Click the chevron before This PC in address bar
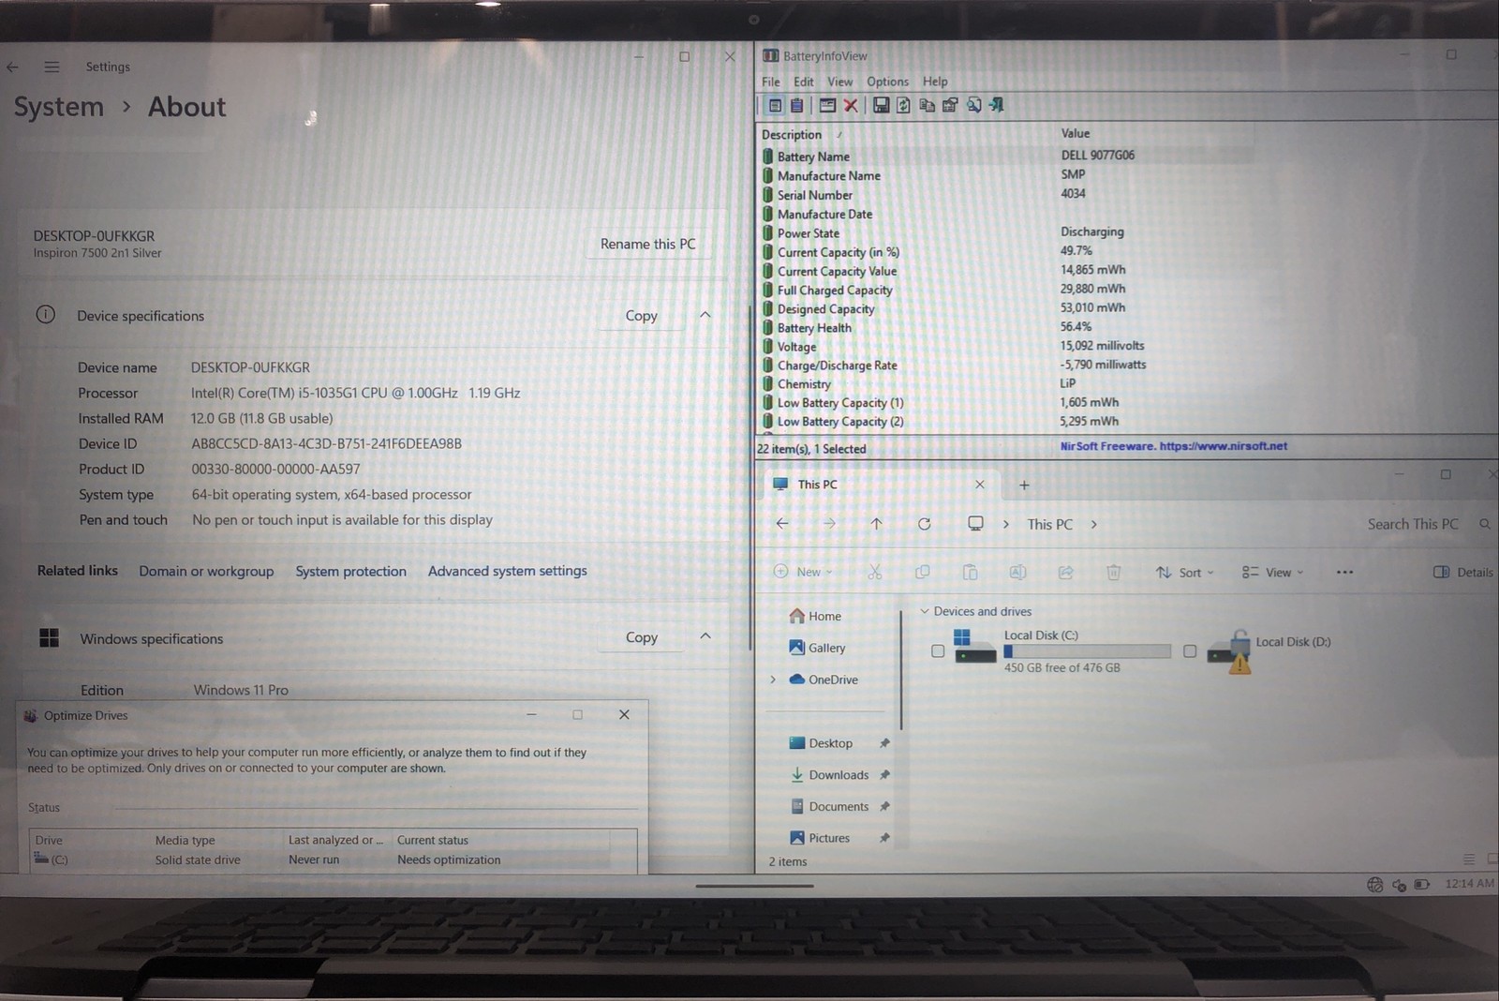 1006,524
